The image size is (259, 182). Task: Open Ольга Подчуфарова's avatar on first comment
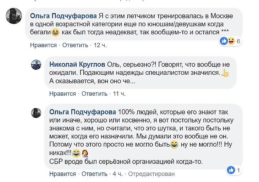pyautogui.click(x=14, y=16)
